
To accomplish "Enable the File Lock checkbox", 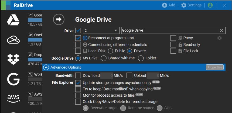I will point(173,51).
